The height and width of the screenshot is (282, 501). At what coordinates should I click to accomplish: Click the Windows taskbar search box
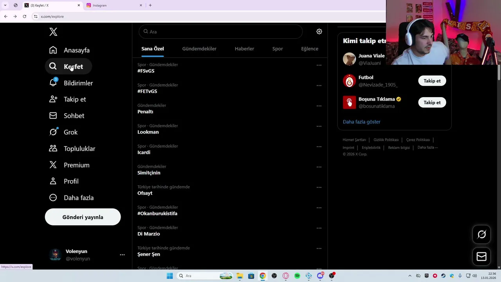tap(205, 276)
